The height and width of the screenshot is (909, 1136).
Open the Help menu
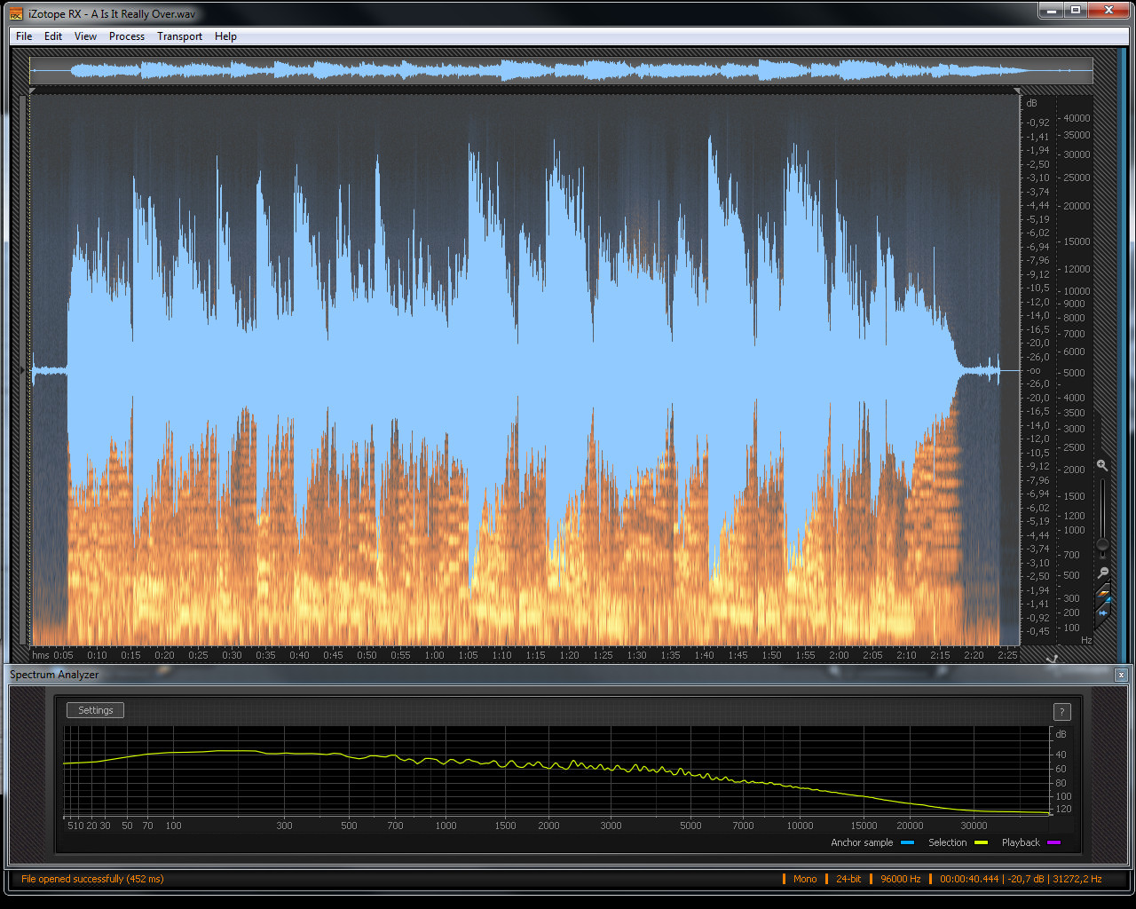tap(225, 36)
